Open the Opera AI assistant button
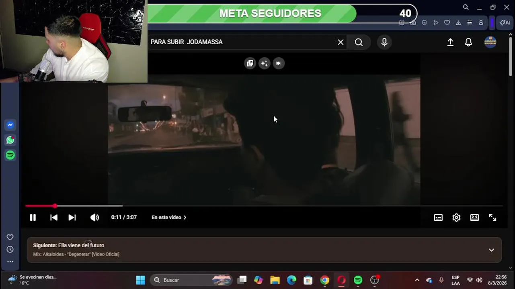 coord(504,23)
